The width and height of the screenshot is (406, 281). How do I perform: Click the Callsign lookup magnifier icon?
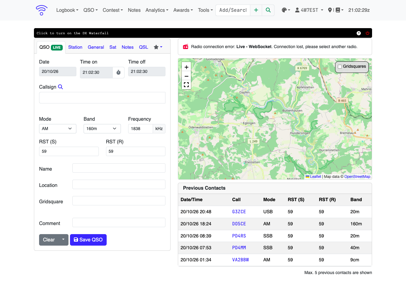click(x=60, y=87)
